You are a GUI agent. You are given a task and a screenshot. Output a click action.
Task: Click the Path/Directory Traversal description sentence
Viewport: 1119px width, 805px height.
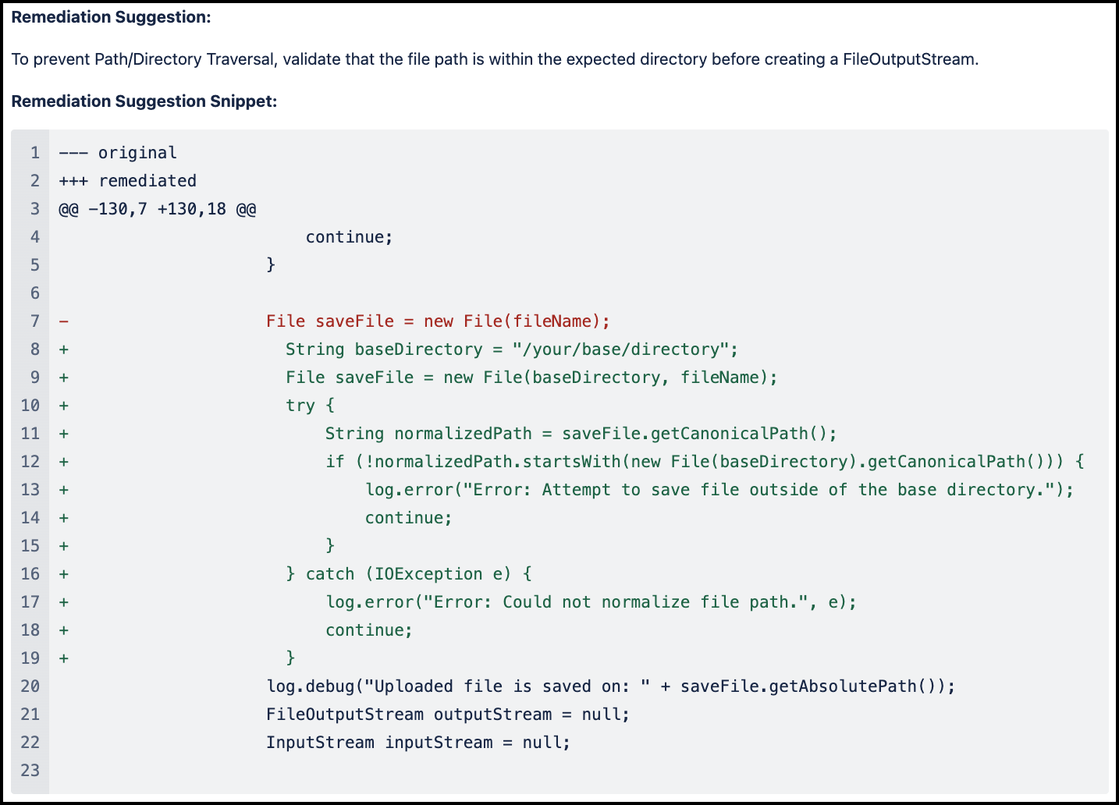click(495, 59)
